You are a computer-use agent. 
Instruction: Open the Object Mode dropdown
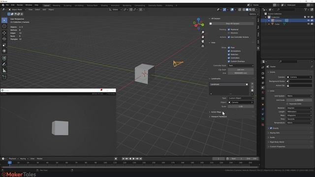pyautogui.click(x=17, y=9)
